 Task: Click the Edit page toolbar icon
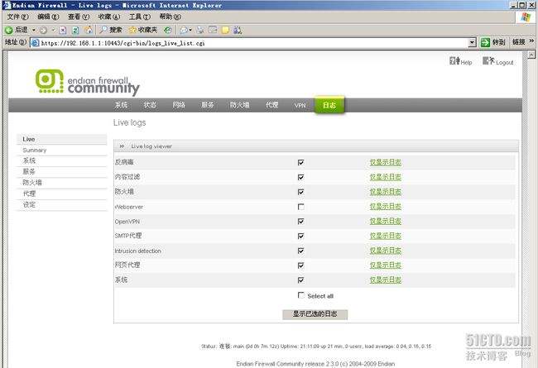coord(213,30)
